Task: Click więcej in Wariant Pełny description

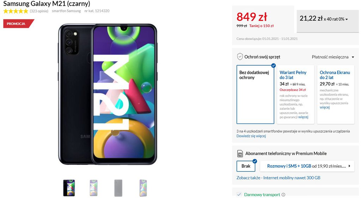Action: tap(303, 117)
